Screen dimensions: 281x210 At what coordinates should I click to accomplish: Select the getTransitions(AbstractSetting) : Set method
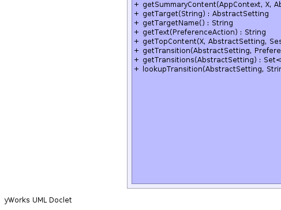[212, 60]
